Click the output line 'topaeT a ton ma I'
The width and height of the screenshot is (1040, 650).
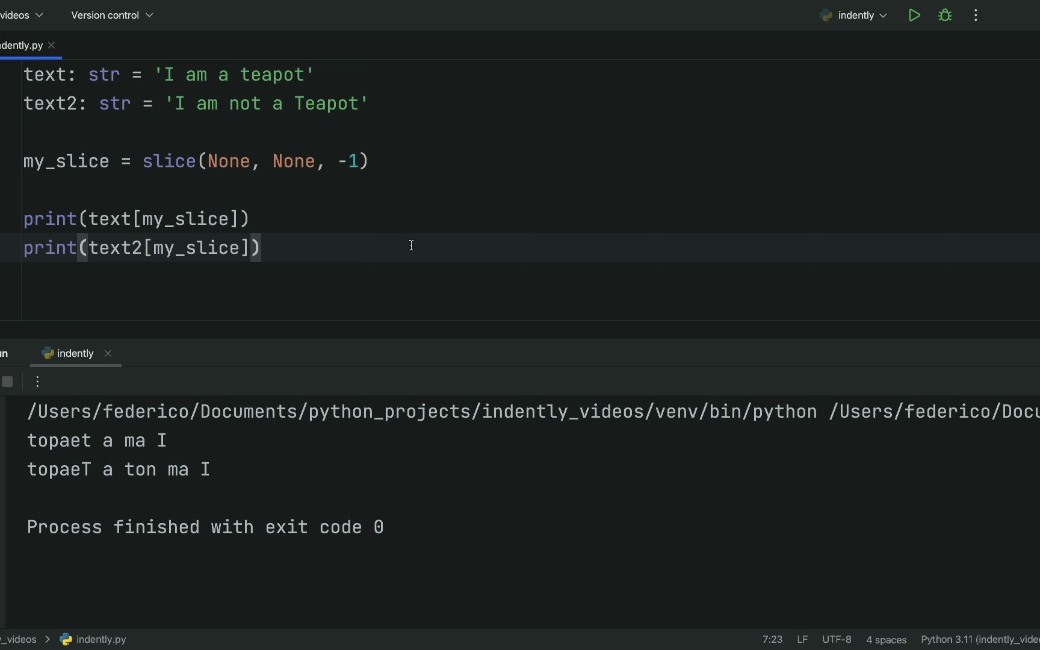(x=119, y=469)
